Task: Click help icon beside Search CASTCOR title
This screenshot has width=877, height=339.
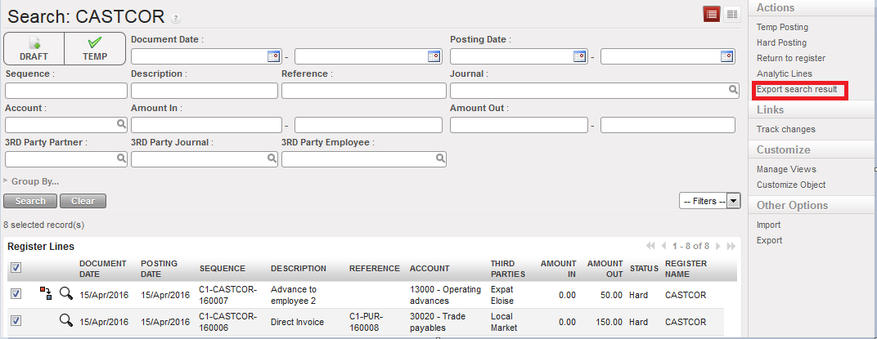Action: tap(176, 18)
